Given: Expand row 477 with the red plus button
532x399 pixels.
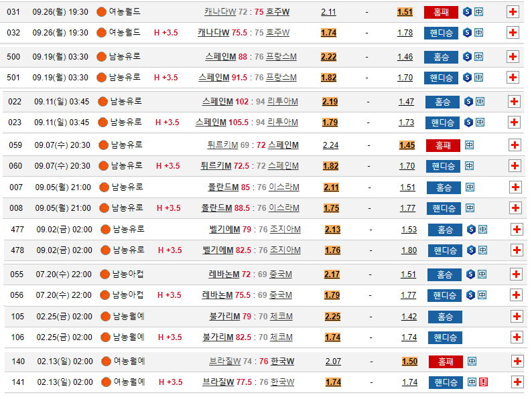Looking at the screenshot, I should [x=516, y=230].
